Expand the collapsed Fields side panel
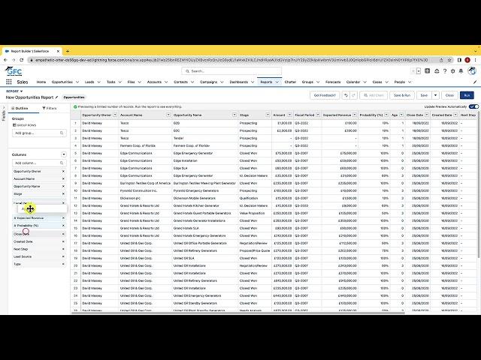The image size is (481, 360). point(4,112)
